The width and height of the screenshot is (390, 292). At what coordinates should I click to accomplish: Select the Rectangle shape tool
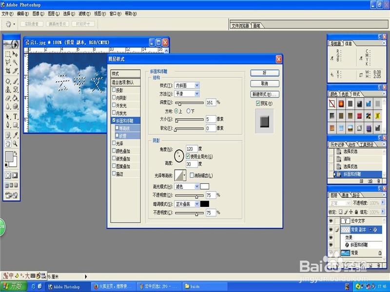(x=15, y=125)
